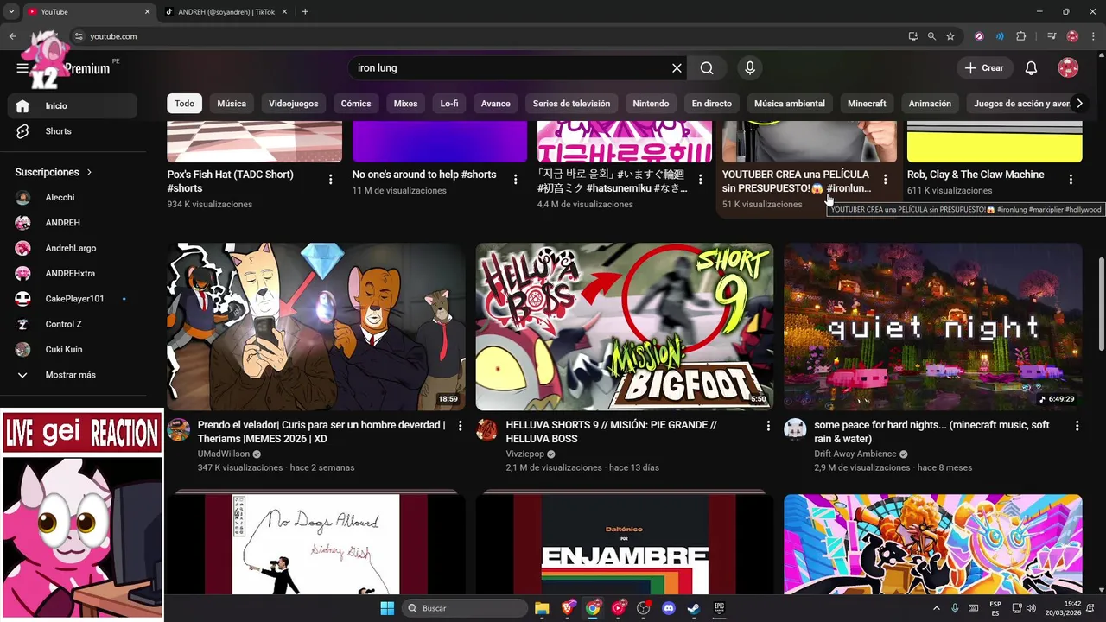Click the Crear button

(984, 68)
